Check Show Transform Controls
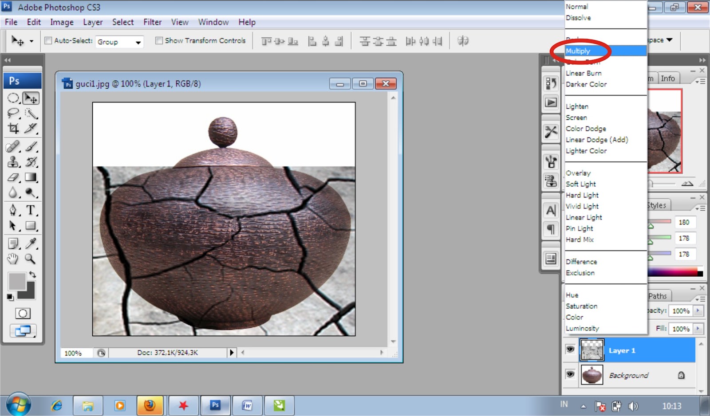Viewport: 710px width, 416px height. coord(159,41)
